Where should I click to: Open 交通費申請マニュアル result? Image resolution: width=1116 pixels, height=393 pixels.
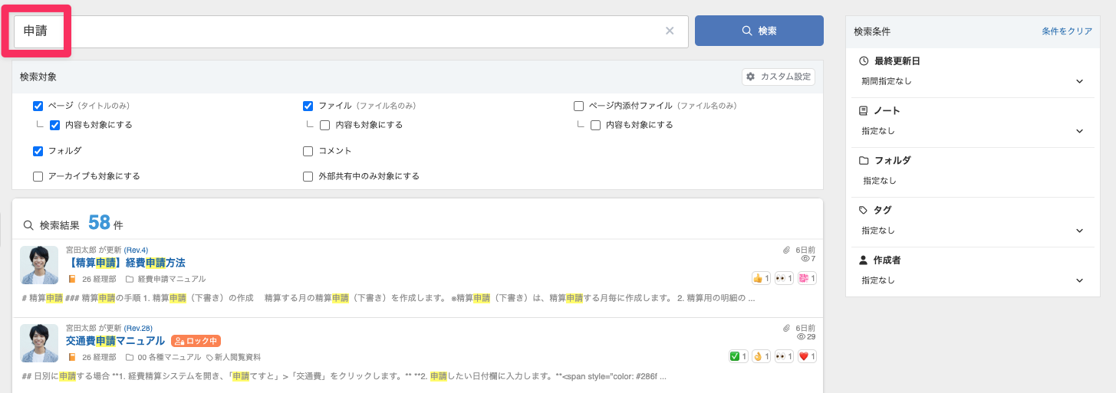click(115, 341)
